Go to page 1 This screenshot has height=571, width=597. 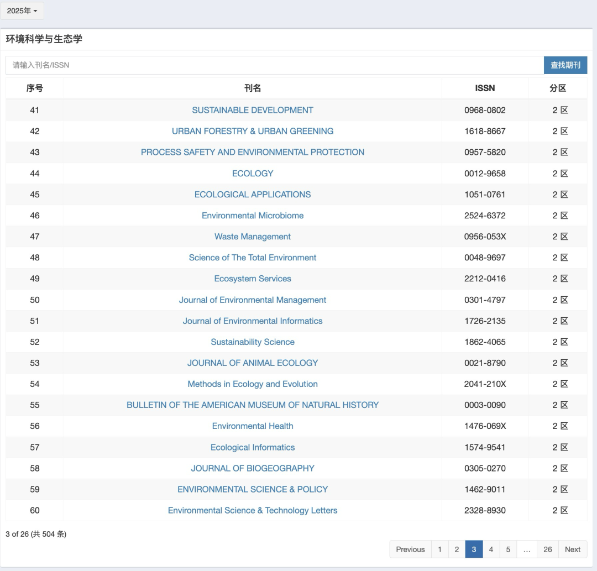tap(440, 549)
